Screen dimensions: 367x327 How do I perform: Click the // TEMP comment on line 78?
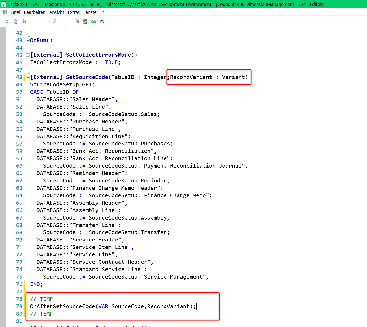coord(41,299)
